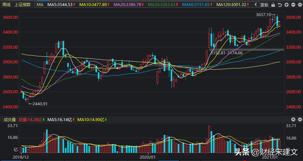Click the 重载 reload button
This screenshot has height=161, width=303.
pyautogui.click(x=264, y=5)
